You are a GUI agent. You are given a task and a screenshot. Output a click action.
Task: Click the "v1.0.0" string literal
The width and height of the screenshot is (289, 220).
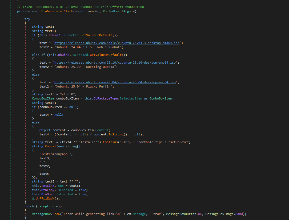click(67, 94)
